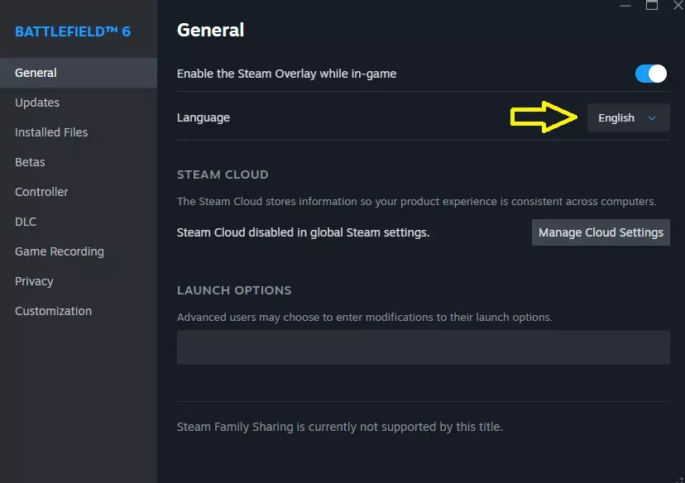
Task: Open Game Recording settings
Action: coord(79,251)
